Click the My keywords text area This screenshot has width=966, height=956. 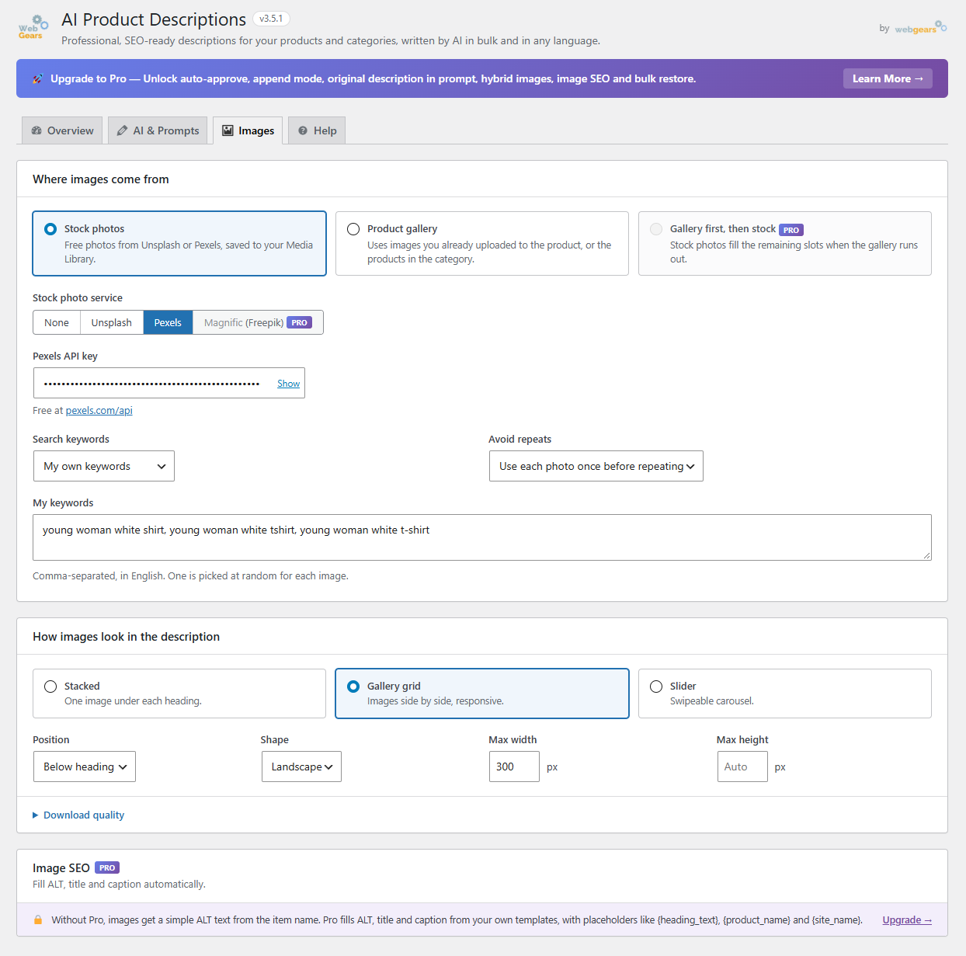(482, 537)
